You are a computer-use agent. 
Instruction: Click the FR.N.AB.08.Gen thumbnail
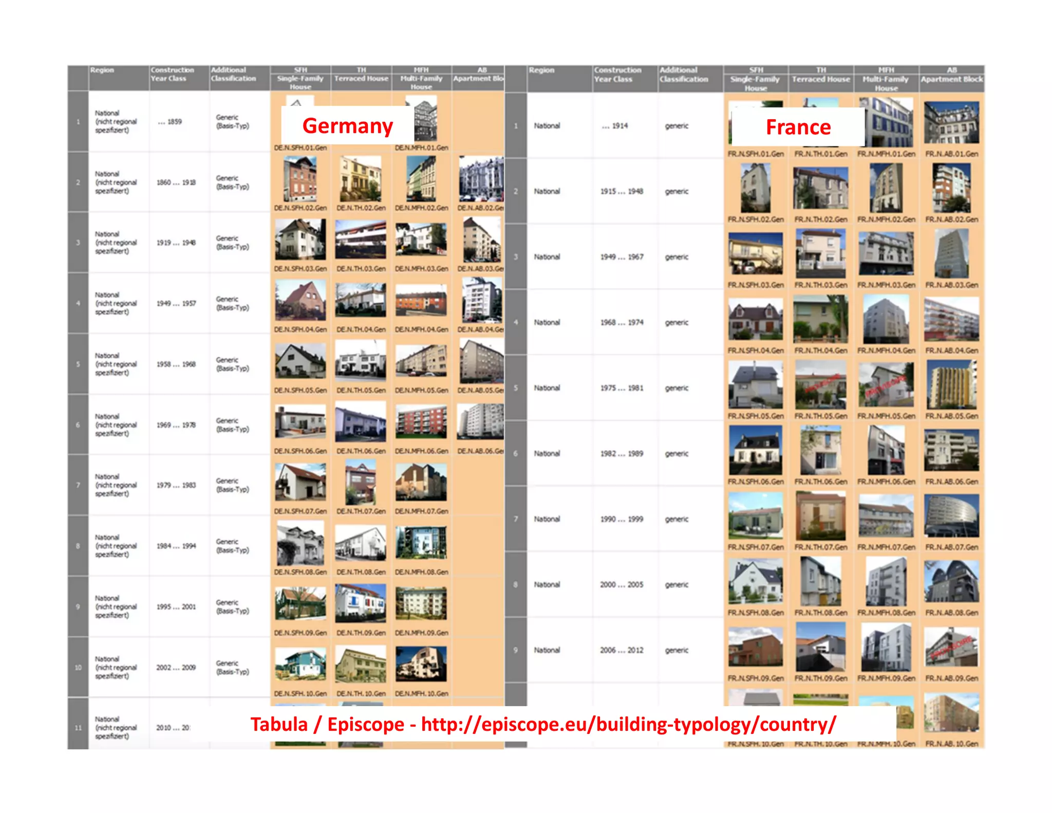[x=951, y=581]
